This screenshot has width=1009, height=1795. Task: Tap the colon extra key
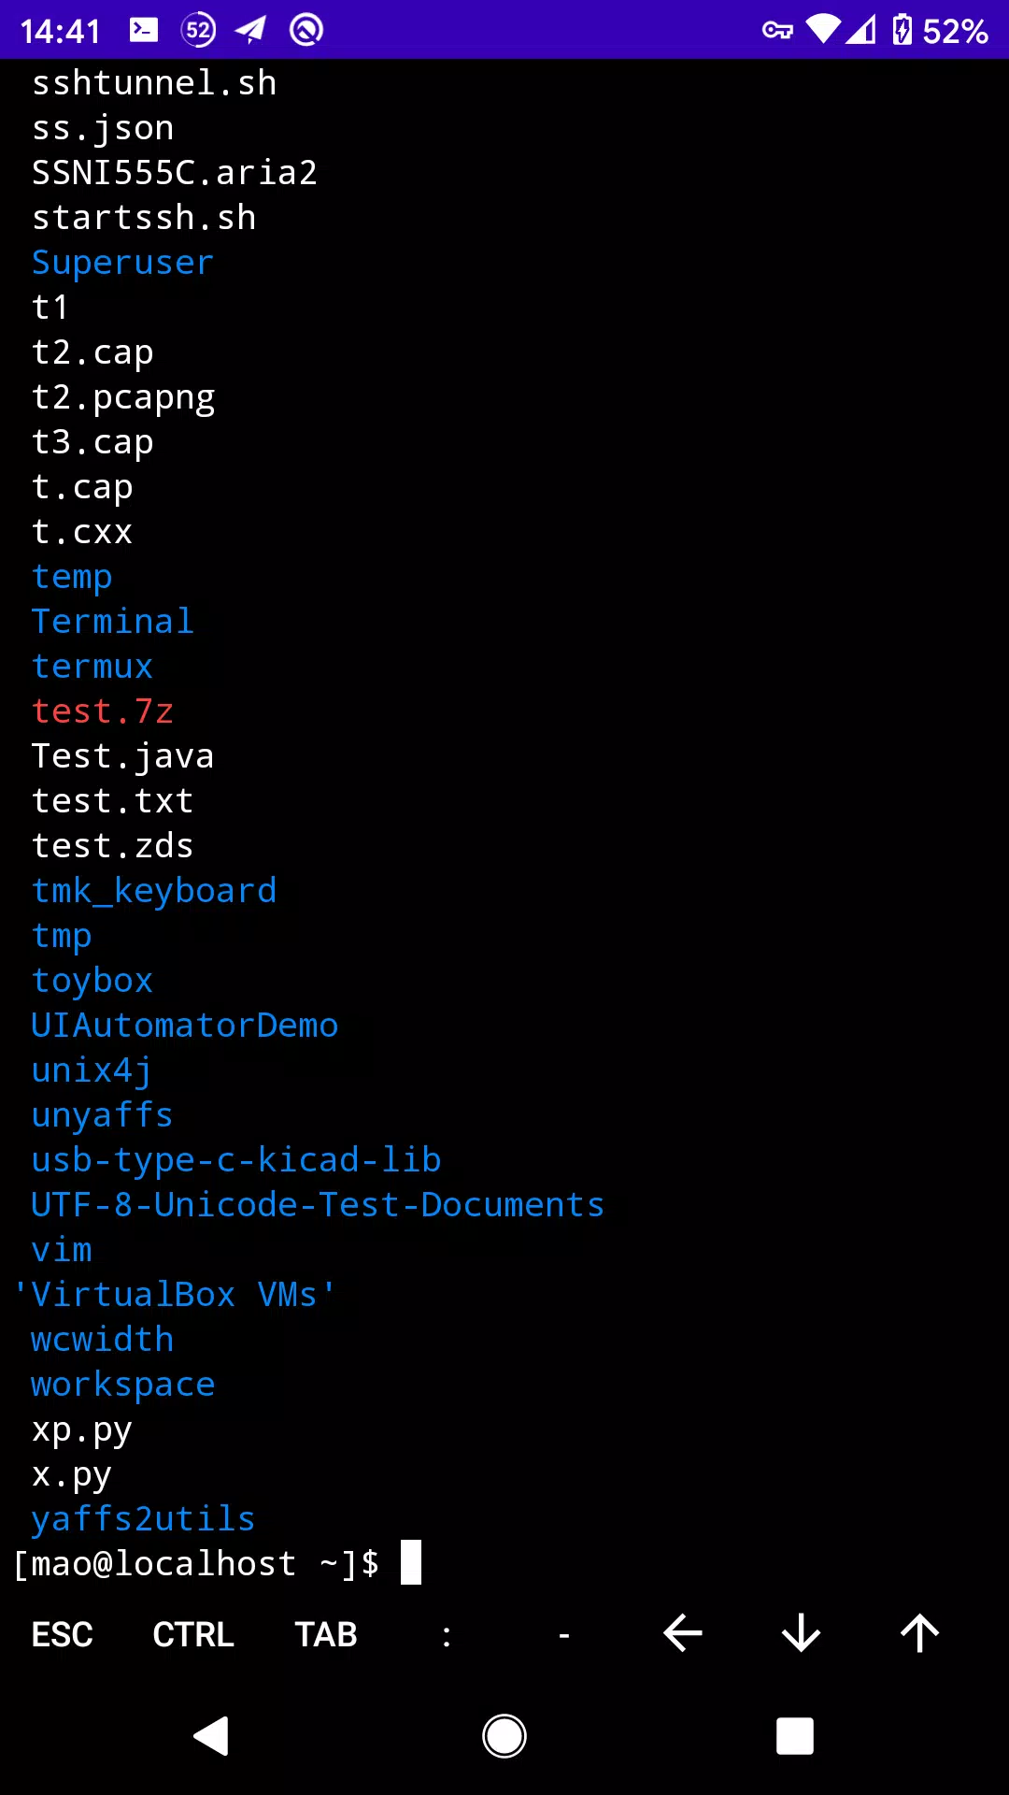click(447, 1635)
